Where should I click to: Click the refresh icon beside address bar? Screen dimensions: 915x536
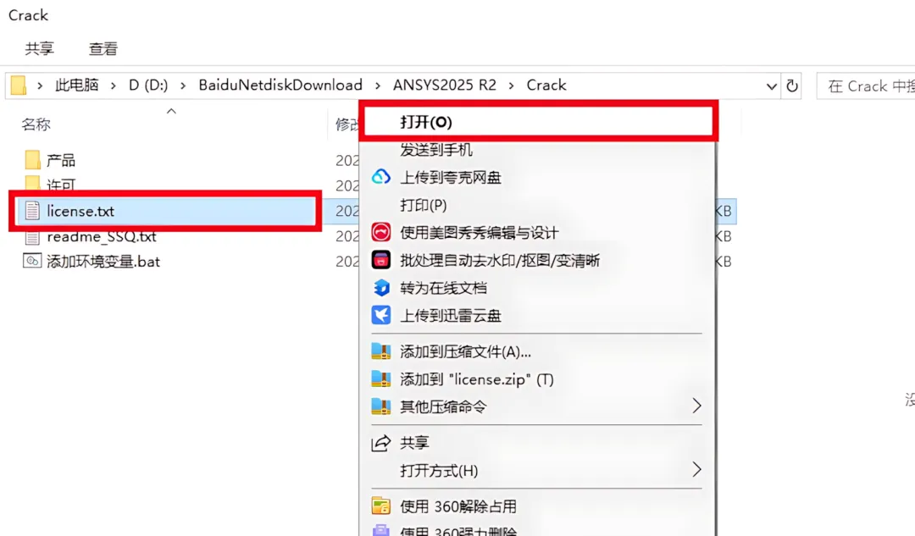(792, 86)
